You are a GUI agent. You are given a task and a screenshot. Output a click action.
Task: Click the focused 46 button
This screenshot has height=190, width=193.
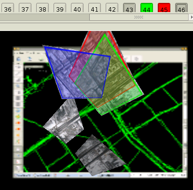181,8
